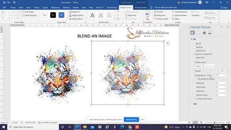Open File Explorer from the taskbar
The image size is (231, 130).
coord(85,127)
